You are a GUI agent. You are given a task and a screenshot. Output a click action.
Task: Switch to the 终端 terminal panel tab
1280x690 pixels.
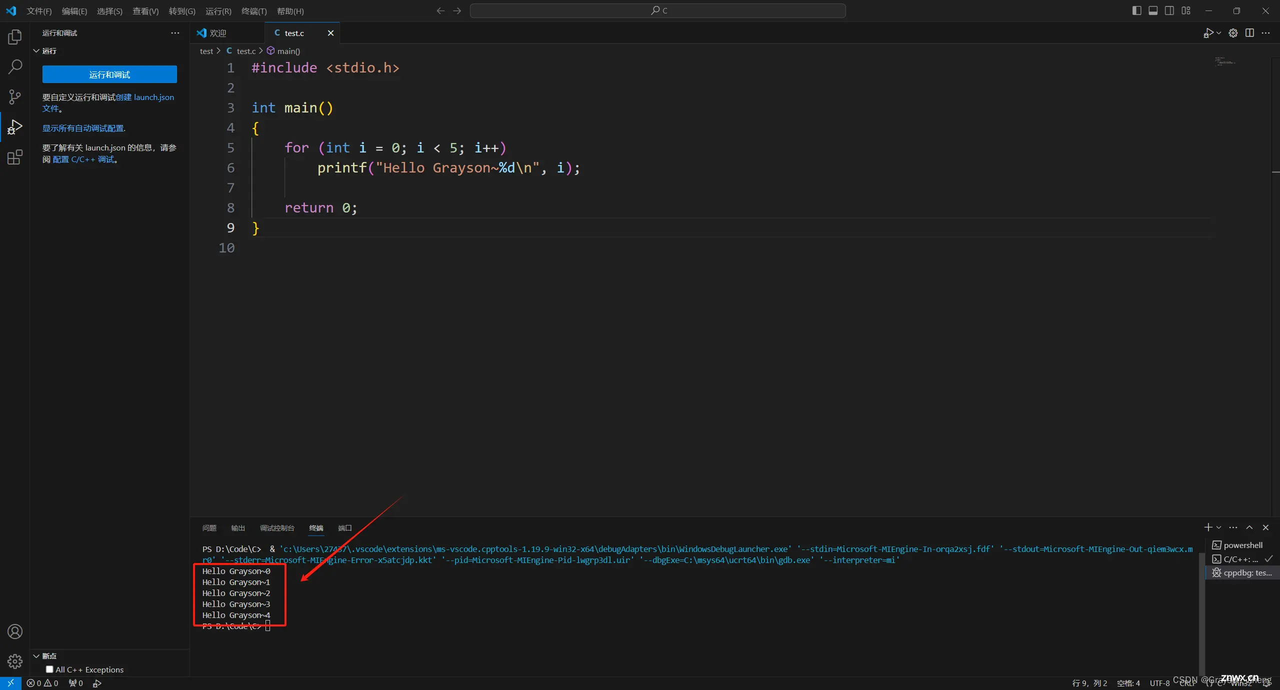coord(316,528)
